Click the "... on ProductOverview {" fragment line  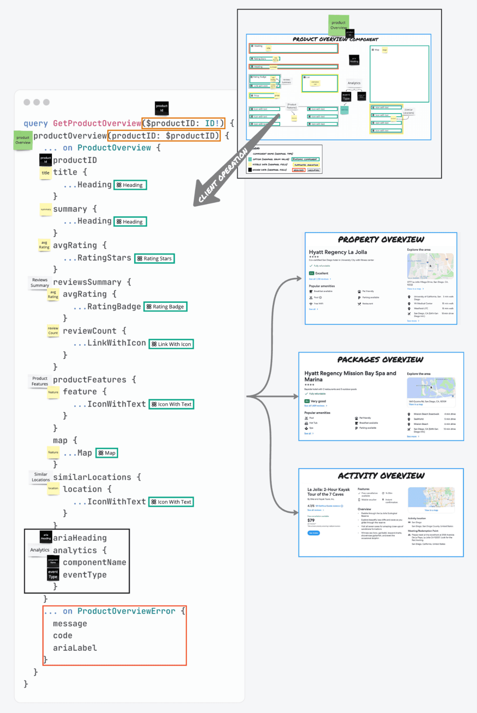[x=102, y=148]
